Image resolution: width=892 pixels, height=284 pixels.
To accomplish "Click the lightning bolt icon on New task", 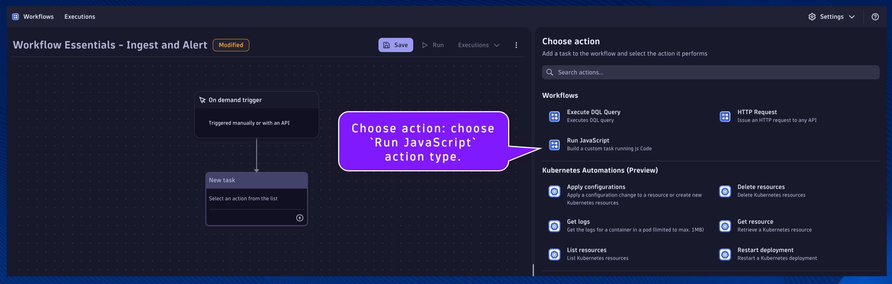I will click(299, 218).
